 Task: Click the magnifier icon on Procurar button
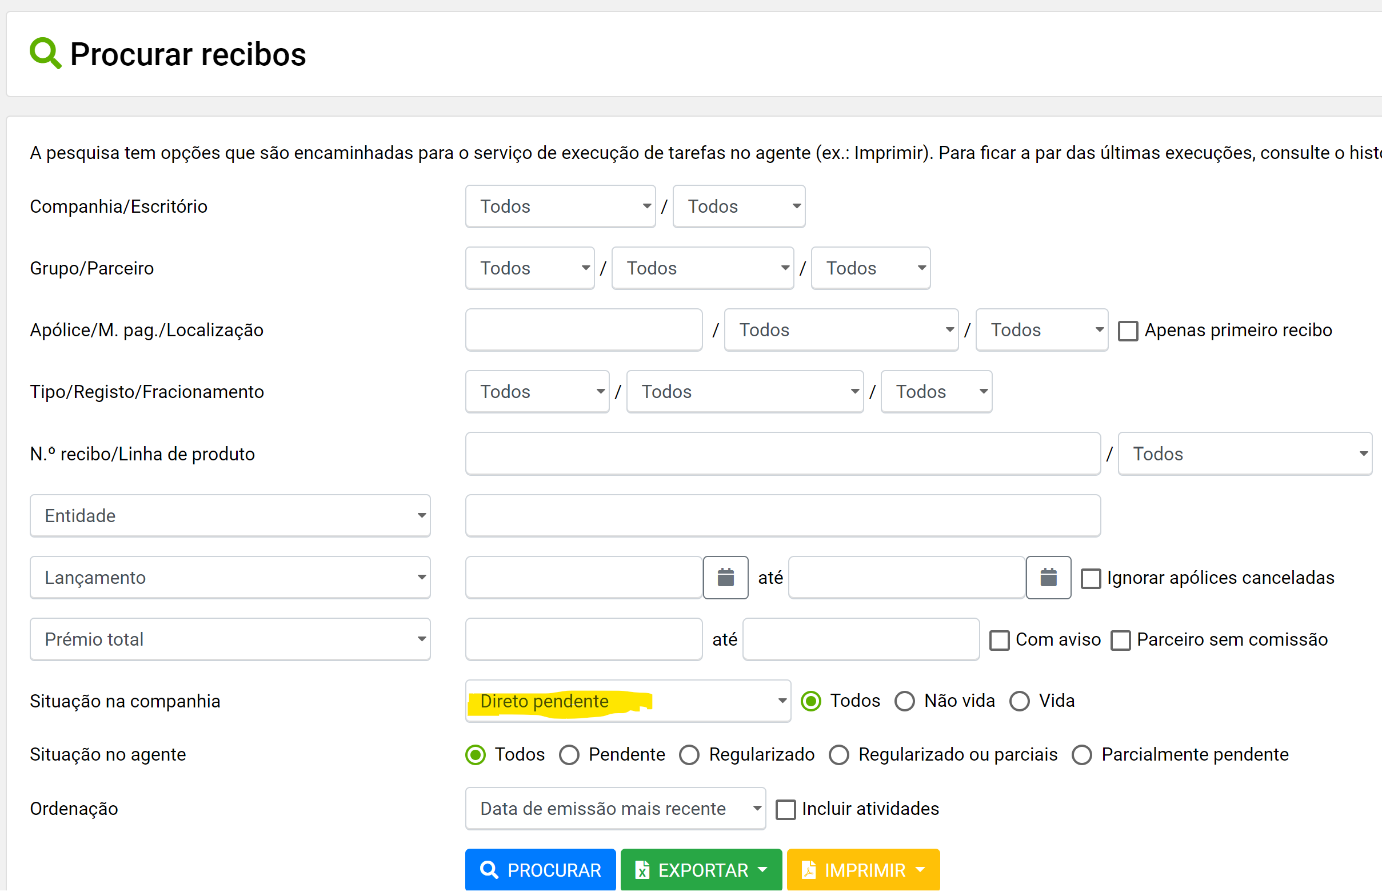pyautogui.click(x=489, y=870)
